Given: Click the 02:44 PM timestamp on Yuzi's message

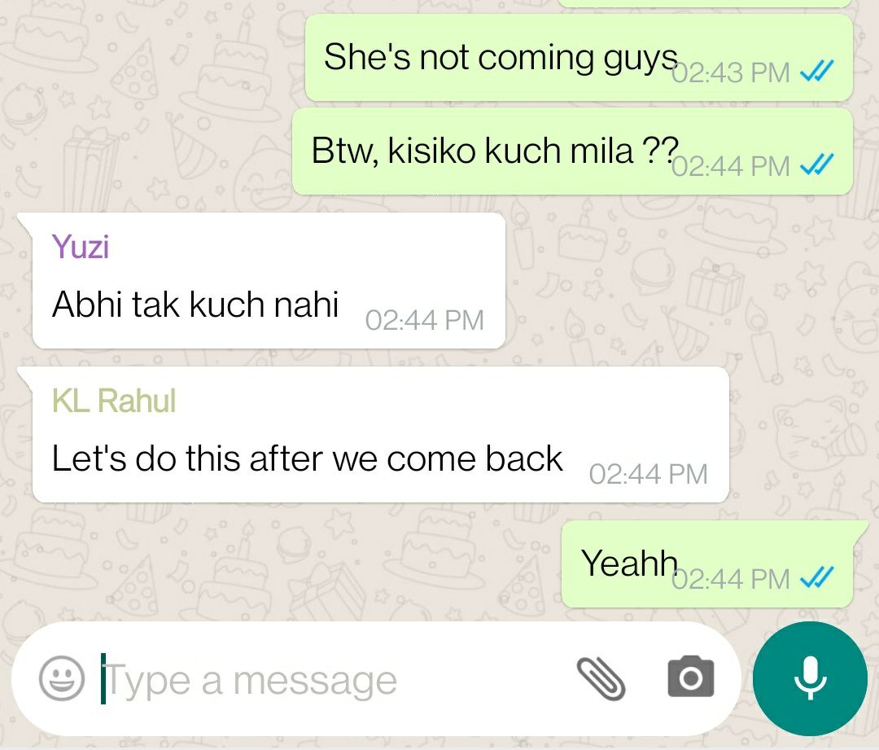Looking at the screenshot, I should click(x=424, y=321).
